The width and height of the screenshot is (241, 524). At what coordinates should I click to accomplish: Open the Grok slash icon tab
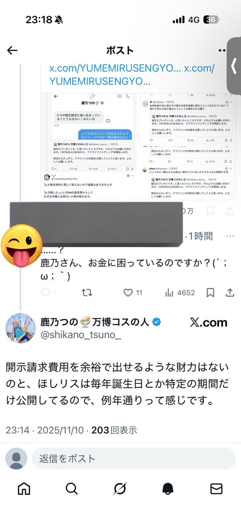pos(120,489)
